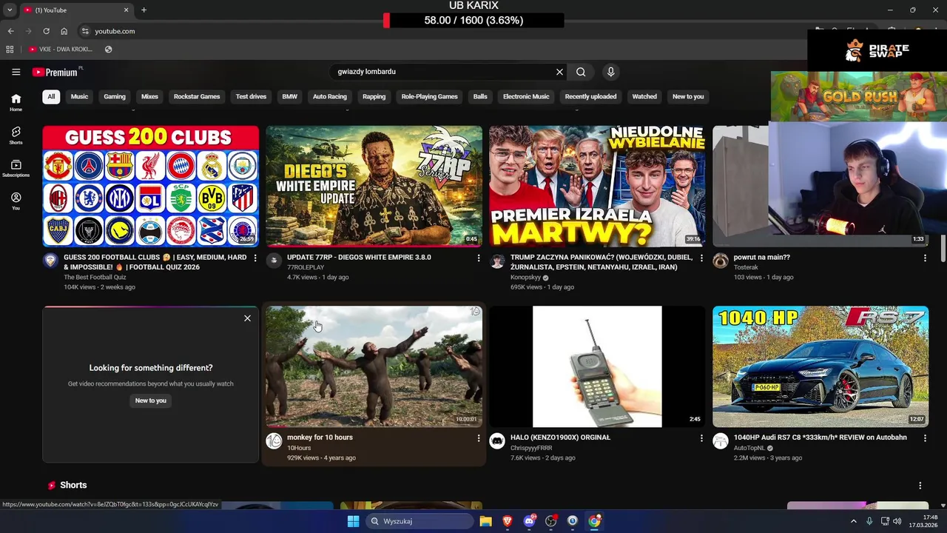The height and width of the screenshot is (533, 947).
Task: Dismiss the Looking for something different card
Action: (x=247, y=318)
